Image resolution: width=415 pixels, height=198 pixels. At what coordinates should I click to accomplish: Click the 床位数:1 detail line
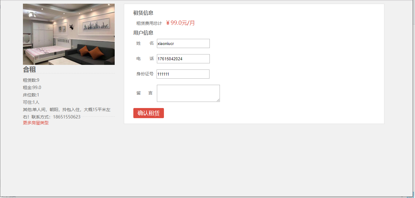point(31,95)
